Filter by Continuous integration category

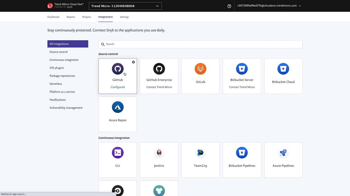coord(64,60)
